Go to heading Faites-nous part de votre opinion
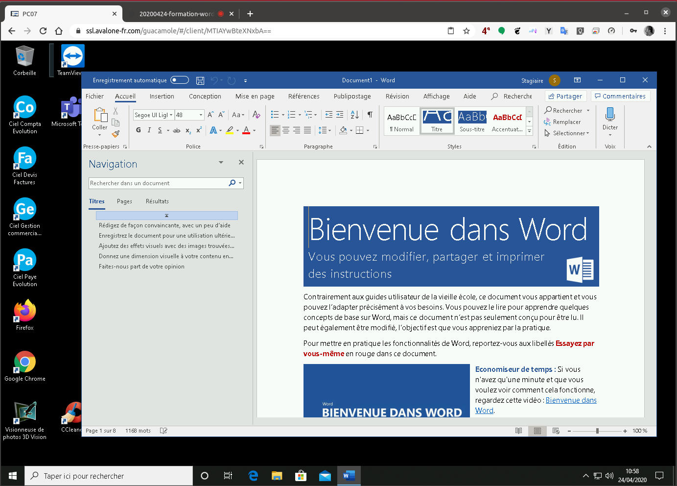This screenshot has width=677, height=486. click(x=141, y=267)
